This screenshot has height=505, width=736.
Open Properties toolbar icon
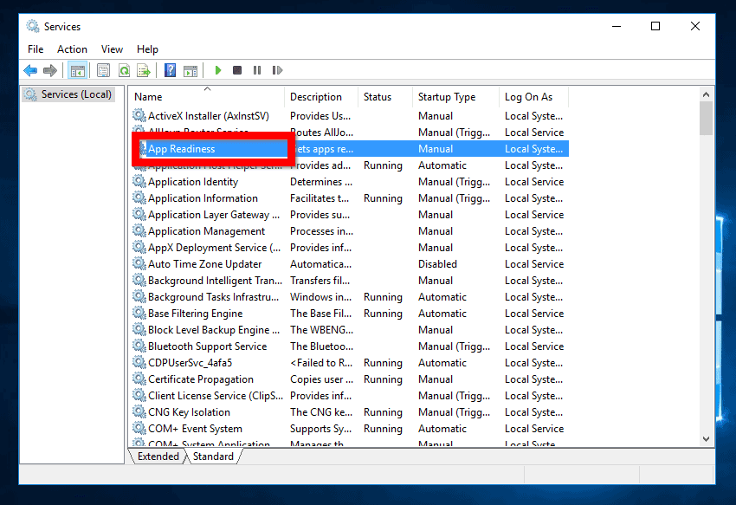(103, 70)
